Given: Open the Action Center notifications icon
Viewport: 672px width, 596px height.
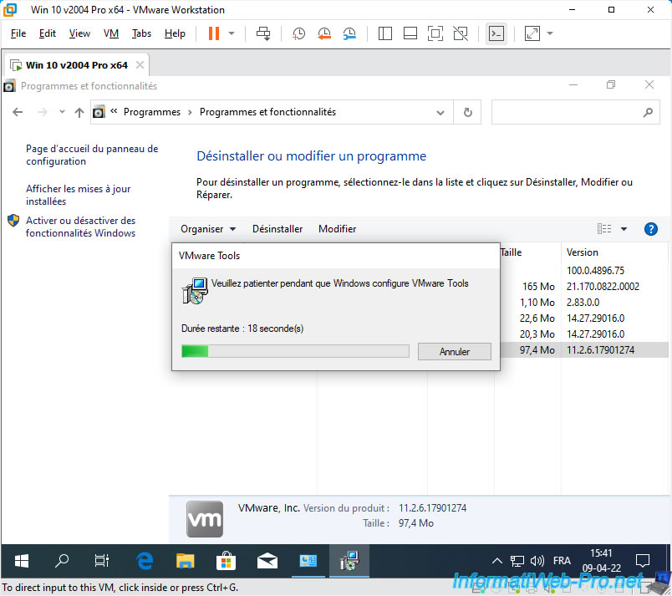Looking at the screenshot, I should 643,561.
